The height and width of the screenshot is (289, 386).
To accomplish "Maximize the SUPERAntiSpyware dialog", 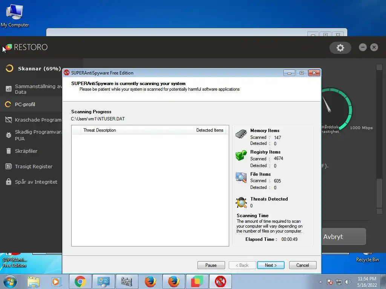I will (302, 73).
